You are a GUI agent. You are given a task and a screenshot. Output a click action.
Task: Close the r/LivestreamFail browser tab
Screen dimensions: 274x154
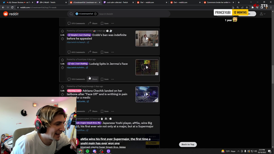pos(100,3)
